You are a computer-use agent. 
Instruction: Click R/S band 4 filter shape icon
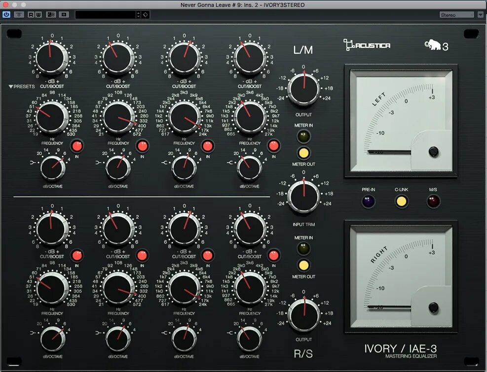tap(230, 333)
